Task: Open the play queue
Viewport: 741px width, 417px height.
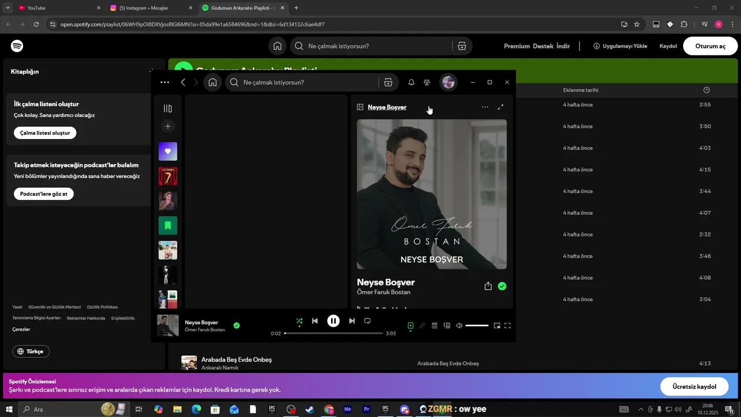Action: (434, 325)
